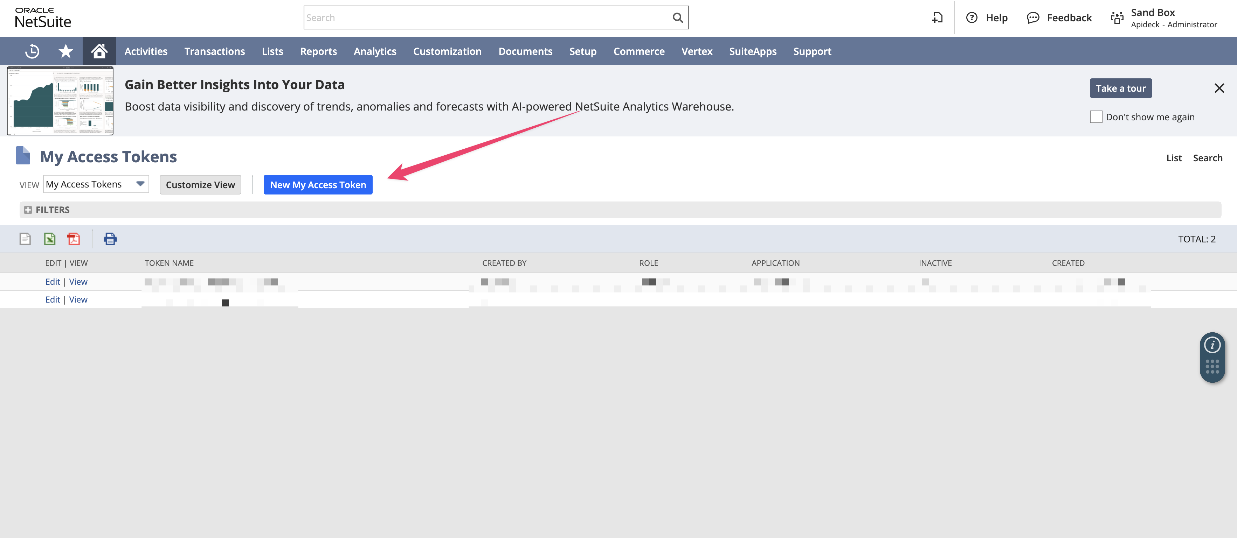Click the Oracle NetSuite logo
Screen dimensions: 1237x538
tap(43, 18)
